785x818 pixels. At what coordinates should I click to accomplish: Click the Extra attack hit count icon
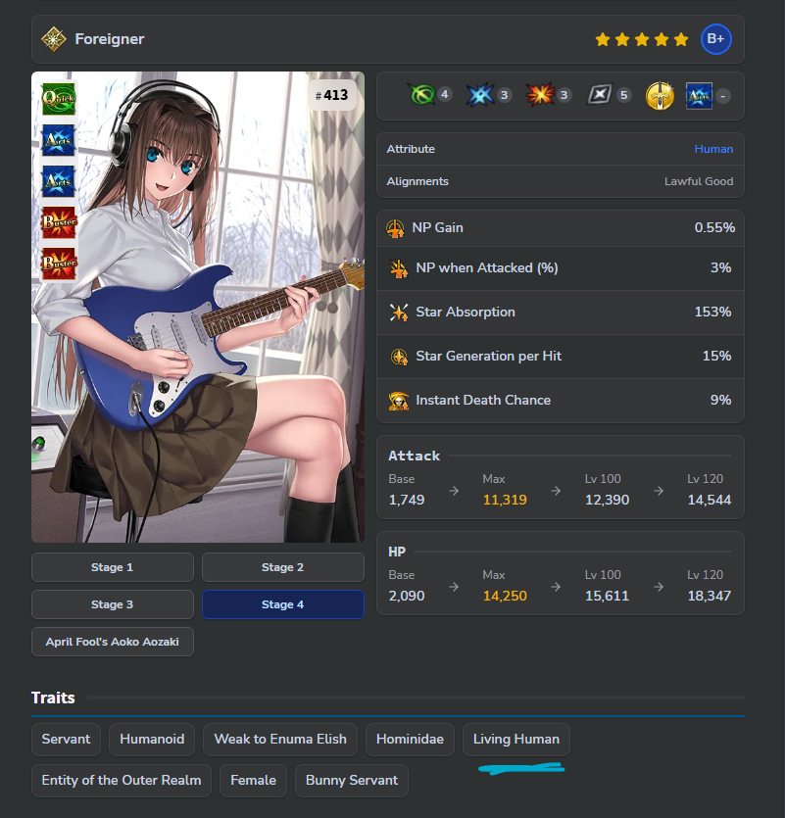click(x=600, y=95)
